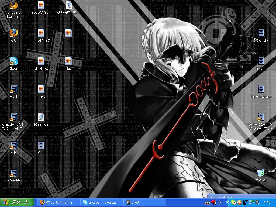Viewport: 276px width, 207px height.
Task: Select the Mypk desktop shortcut
Action: tap(13, 89)
